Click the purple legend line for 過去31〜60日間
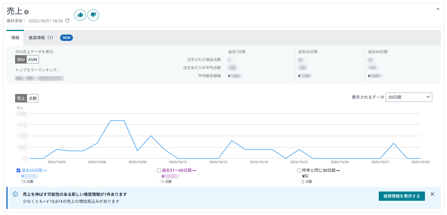 click(x=194, y=171)
